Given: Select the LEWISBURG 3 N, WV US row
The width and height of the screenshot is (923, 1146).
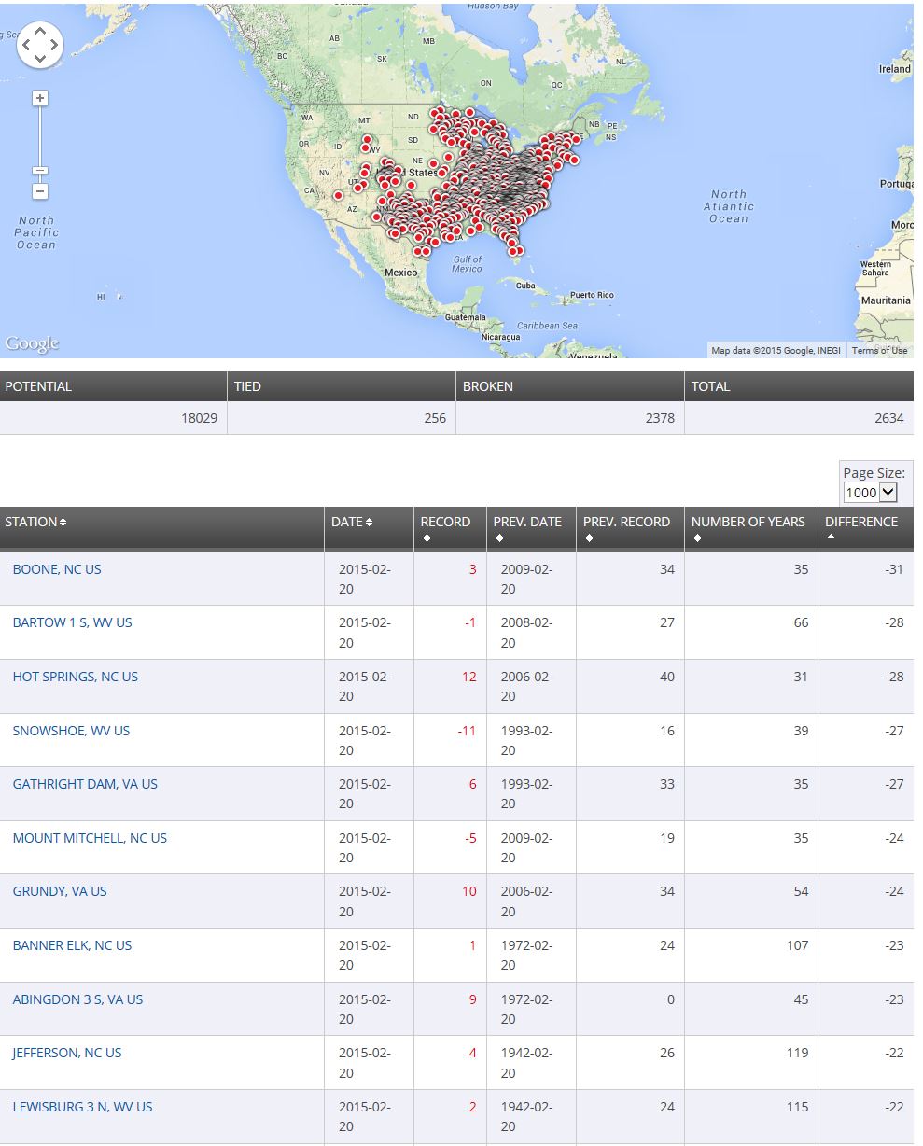Looking at the screenshot, I should (82, 1107).
